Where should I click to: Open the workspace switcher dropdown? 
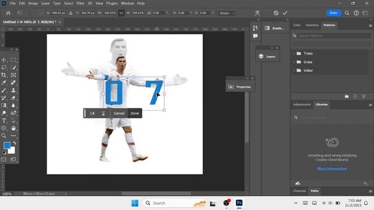click(x=365, y=13)
